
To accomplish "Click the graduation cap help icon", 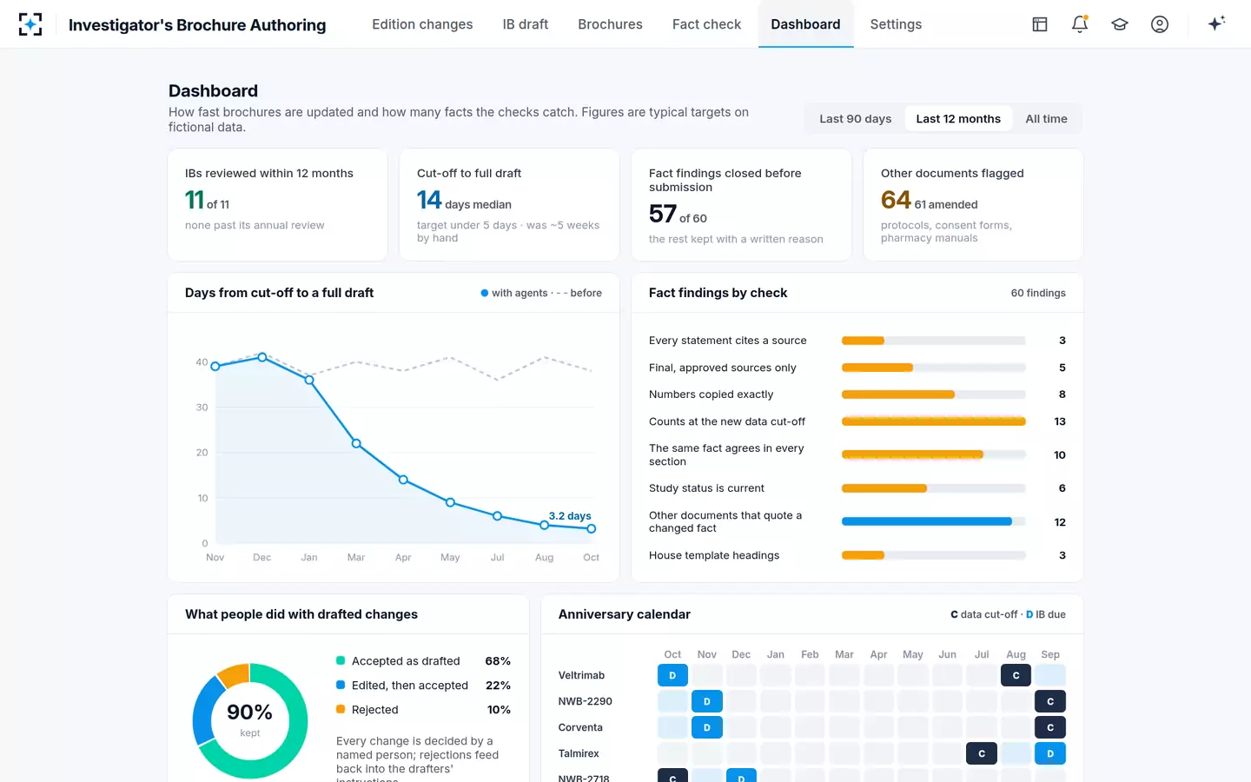I will click(1120, 24).
